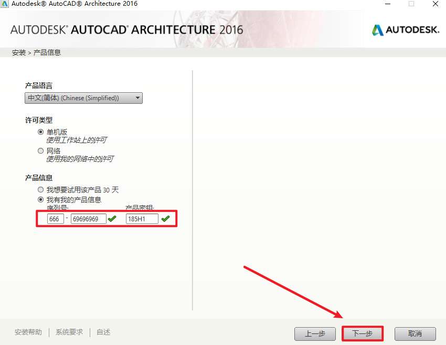446x345 pixels.
Task: Choose 我想要试用该产品 30 天 option
Action: point(41,190)
